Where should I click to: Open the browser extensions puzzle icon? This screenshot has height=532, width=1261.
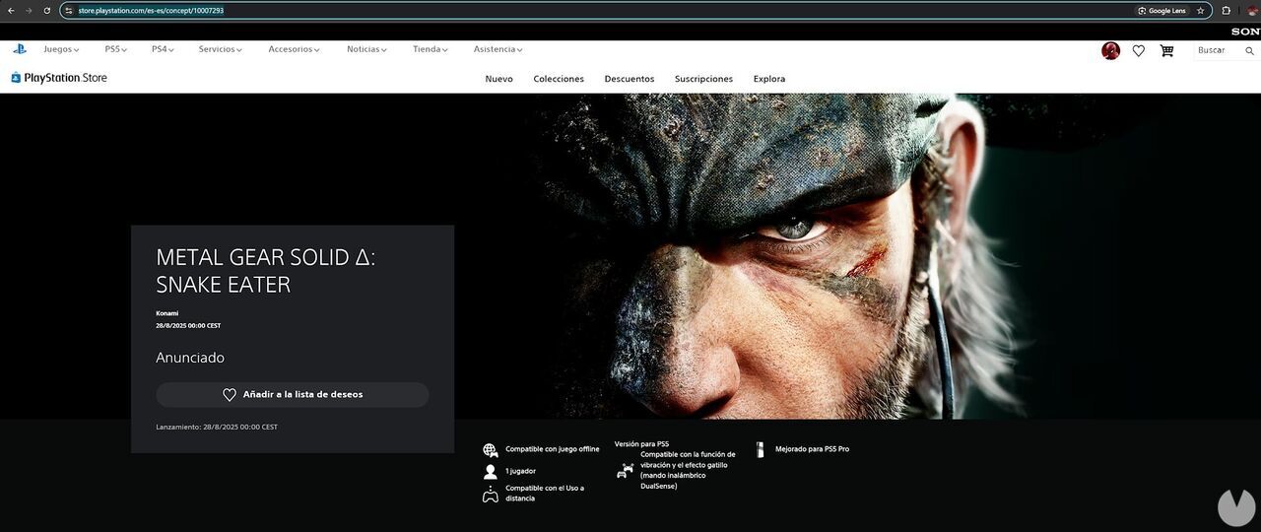(1227, 10)
